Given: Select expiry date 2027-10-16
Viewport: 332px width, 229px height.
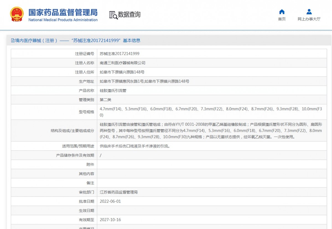Looking at the screenshot, I should coord(110,220).
